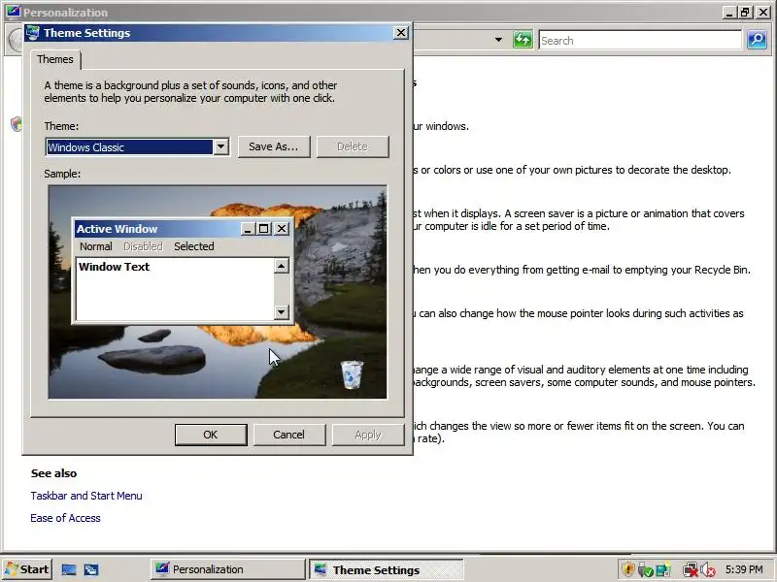Click the Save As... button
Viewport: 777px width, 582px height.
click(x=274, y=147)
